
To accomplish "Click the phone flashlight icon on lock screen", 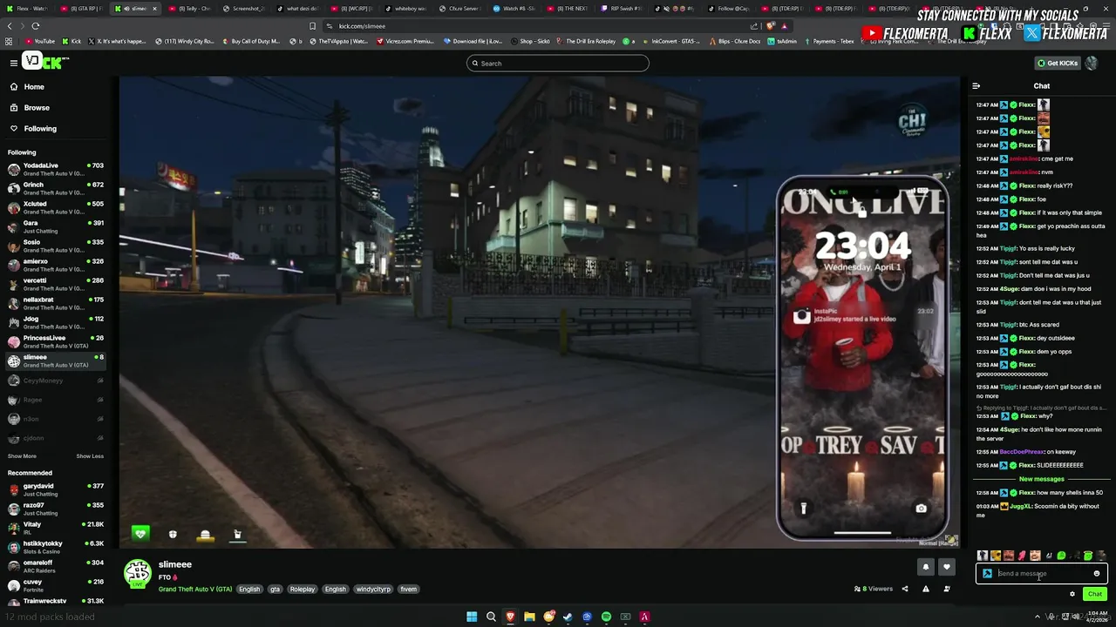I will 804,509.
